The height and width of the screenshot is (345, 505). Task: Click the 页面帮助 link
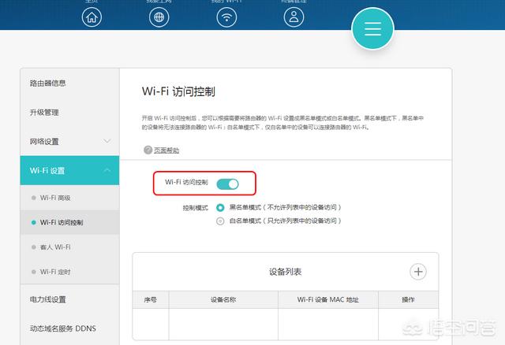pyautogui.click(x=166, y=150)
